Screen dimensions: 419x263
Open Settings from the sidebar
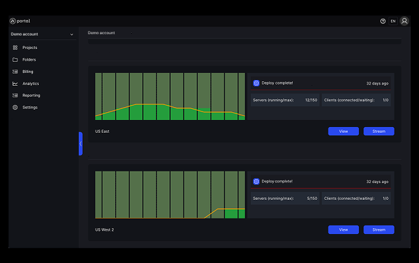[30, 108]
